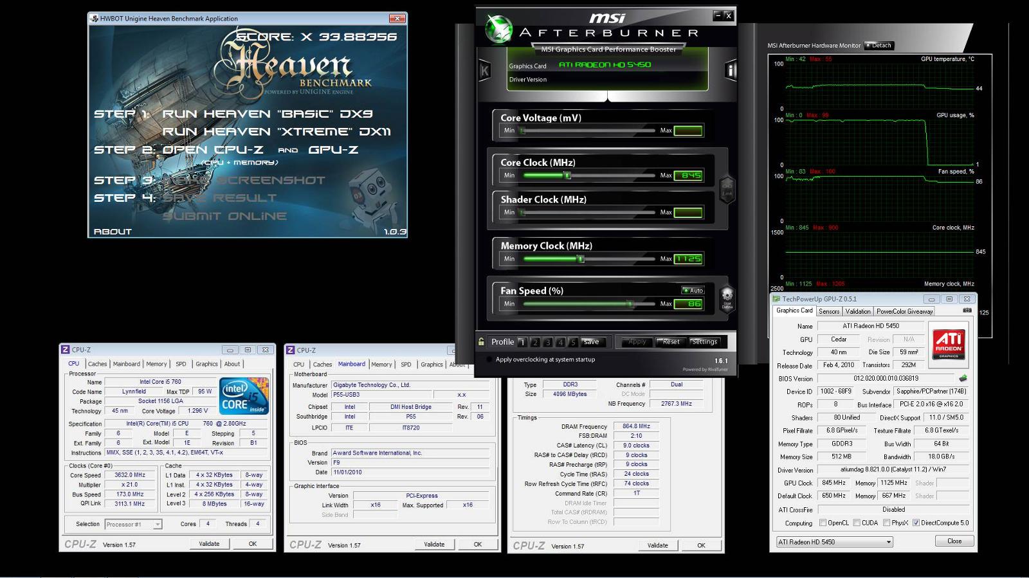Click the GPU temperature graph in Hardware Monitor
Image resolution: width=1029 pixels, height=578 pixels.
pos(879,86)
